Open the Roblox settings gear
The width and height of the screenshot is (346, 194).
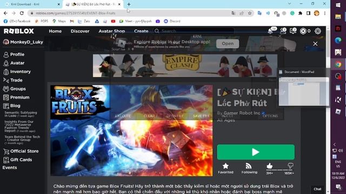tap(317, 31)
